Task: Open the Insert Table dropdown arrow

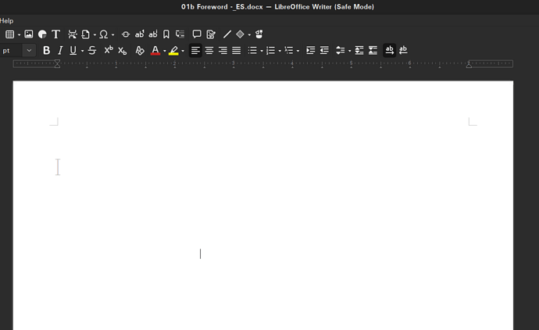Action: (19, 35)
